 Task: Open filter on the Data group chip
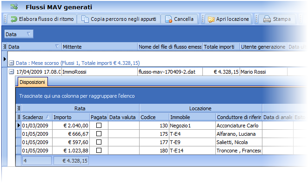tap(29, 34)
